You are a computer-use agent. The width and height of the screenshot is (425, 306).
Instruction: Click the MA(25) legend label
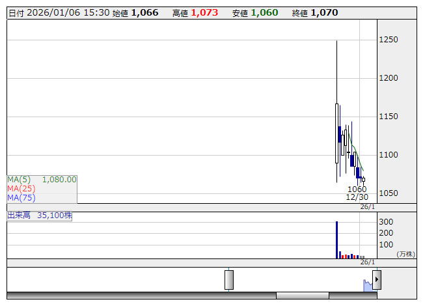[21, 189]
